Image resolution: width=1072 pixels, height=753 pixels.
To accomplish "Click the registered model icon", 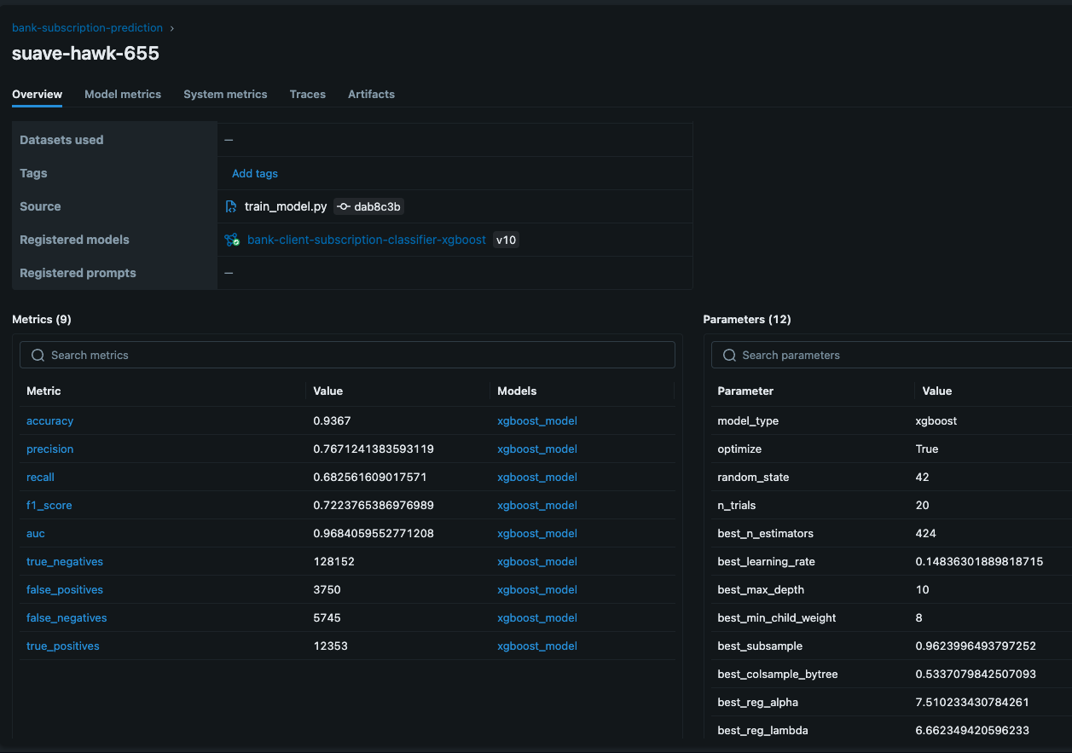I will click(x=232, y=240).
